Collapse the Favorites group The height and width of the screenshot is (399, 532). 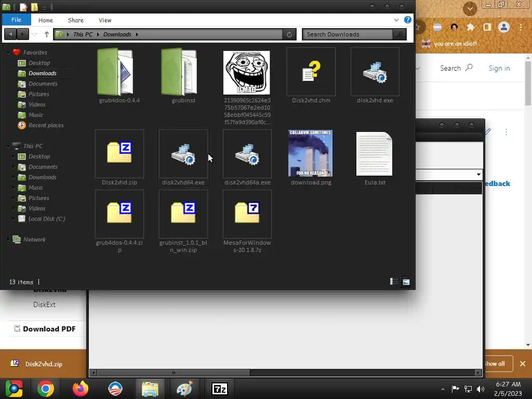click(8, 52)
